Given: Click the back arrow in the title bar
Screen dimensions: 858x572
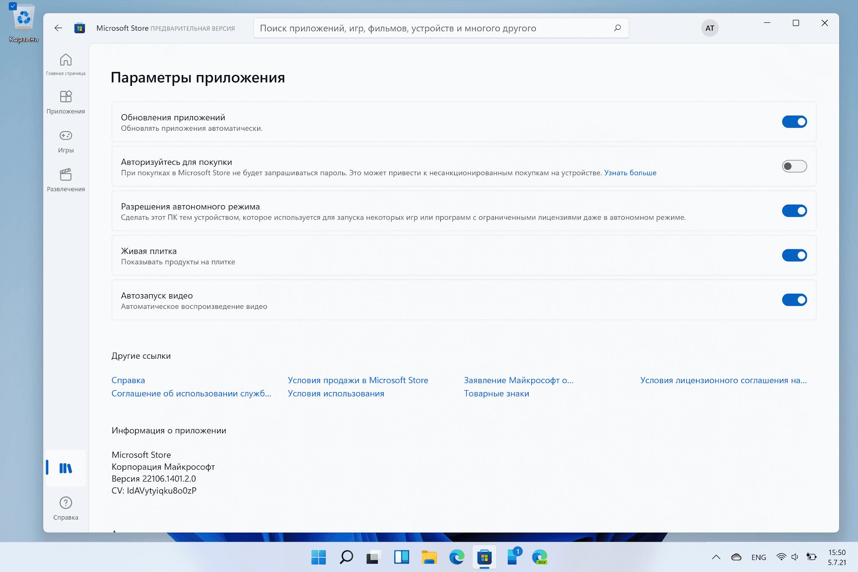Looking at the screenshot, I should tap(58, 28).
